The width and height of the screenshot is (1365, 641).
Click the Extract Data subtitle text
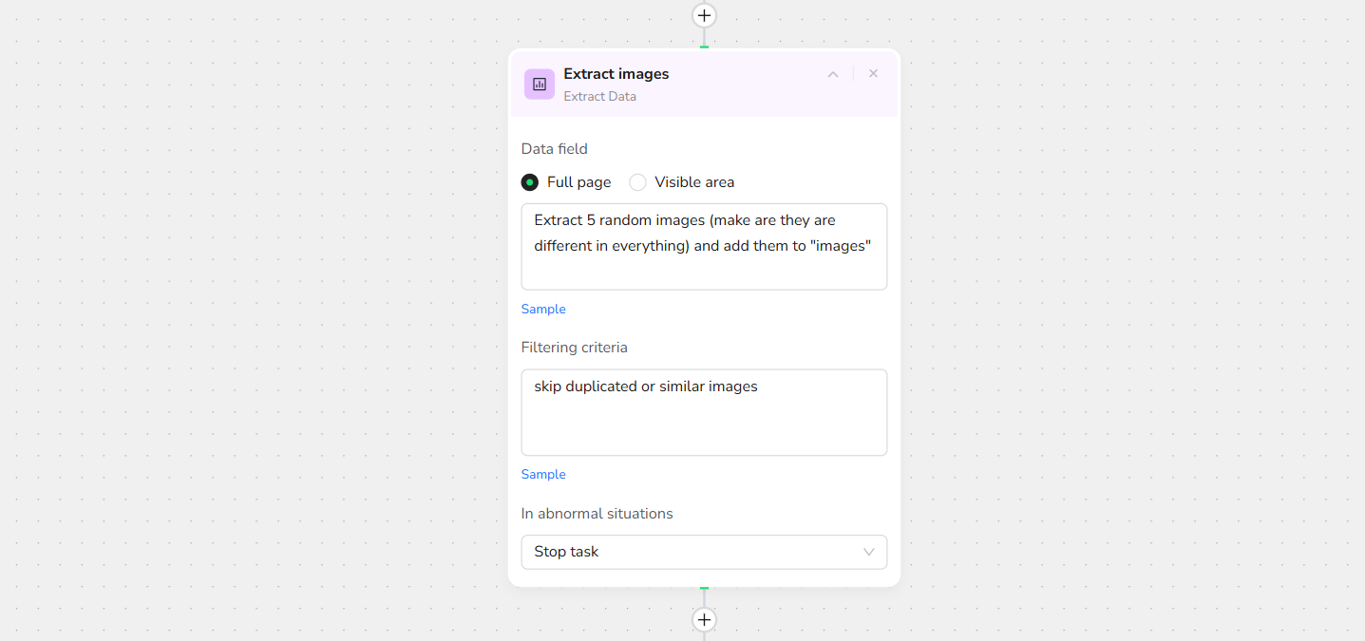pos(600,97)
